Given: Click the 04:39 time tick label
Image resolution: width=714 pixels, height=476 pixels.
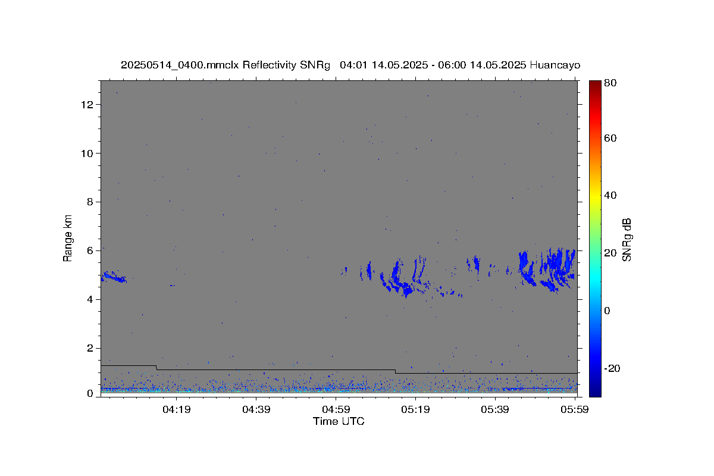Looking at the screenshot, I should 256,409.
